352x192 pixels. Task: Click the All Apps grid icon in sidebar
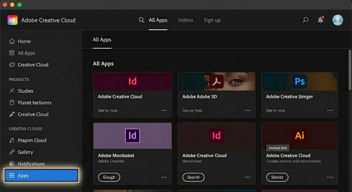point(12,53)
